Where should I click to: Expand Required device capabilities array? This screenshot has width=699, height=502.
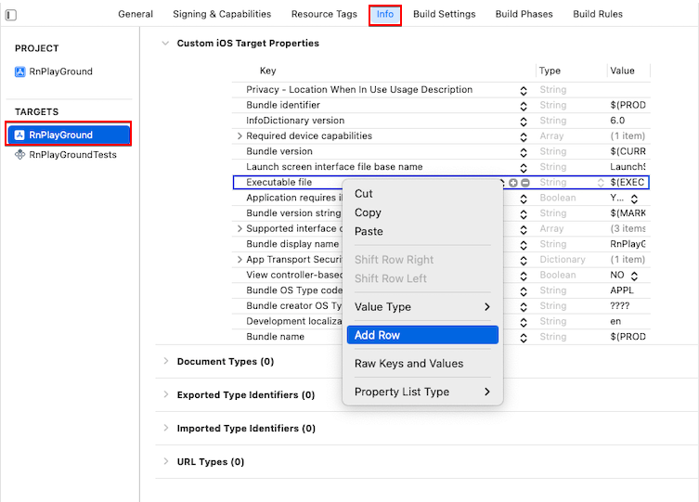[239, 135]
